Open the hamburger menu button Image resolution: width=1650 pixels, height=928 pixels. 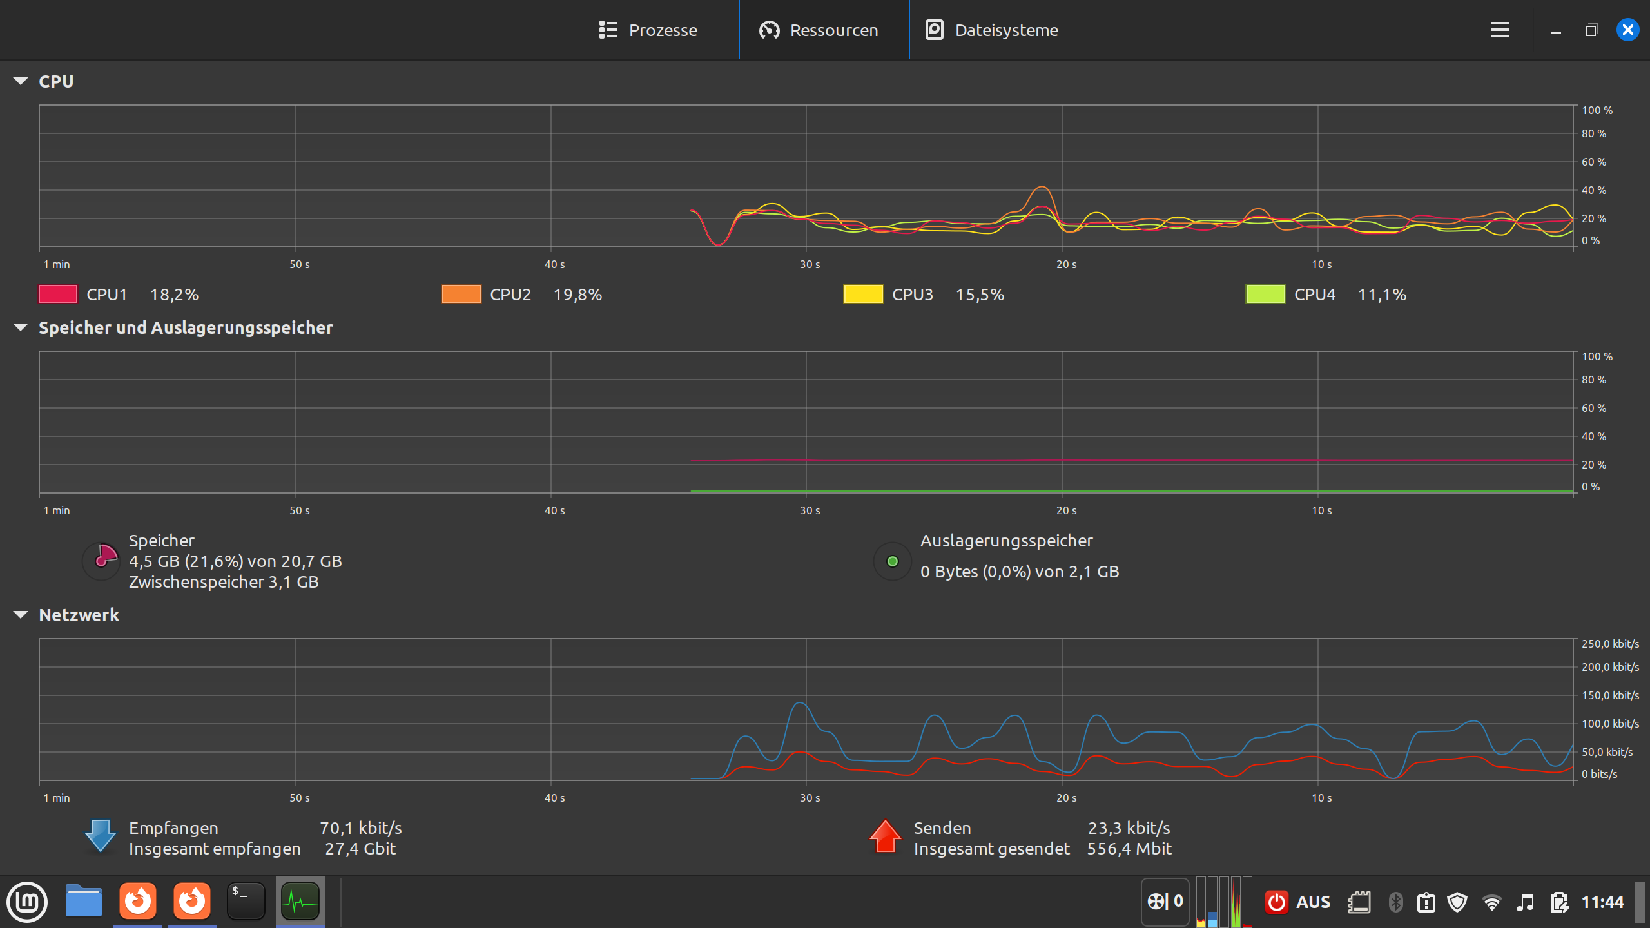pyautogui.click(x=1500, y=30)
